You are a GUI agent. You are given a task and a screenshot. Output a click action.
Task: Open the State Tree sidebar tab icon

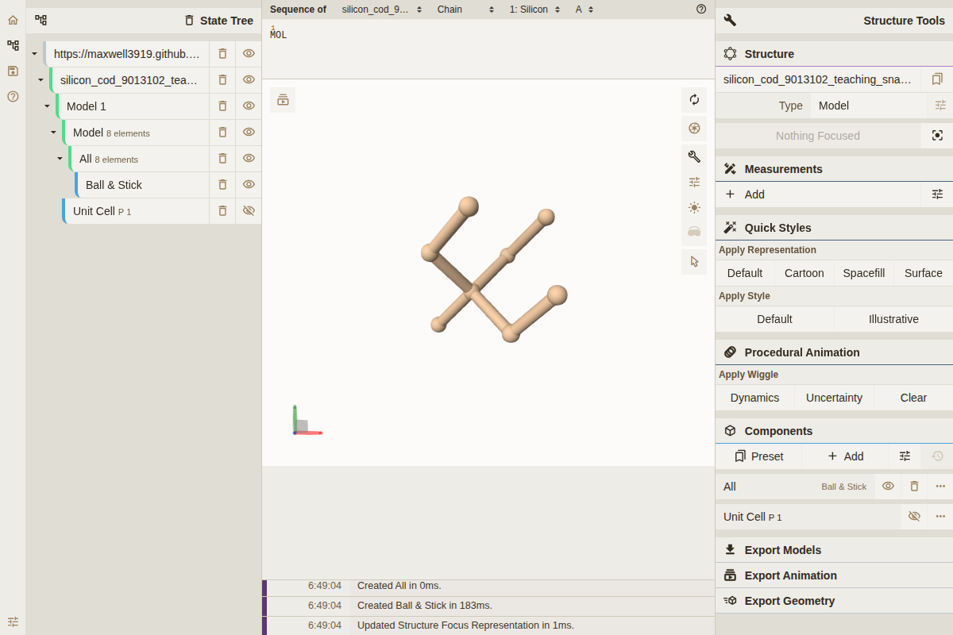point(13,45)
